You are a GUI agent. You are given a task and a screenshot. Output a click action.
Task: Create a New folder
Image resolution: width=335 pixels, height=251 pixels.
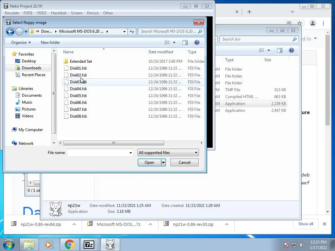tap(50, 42)
